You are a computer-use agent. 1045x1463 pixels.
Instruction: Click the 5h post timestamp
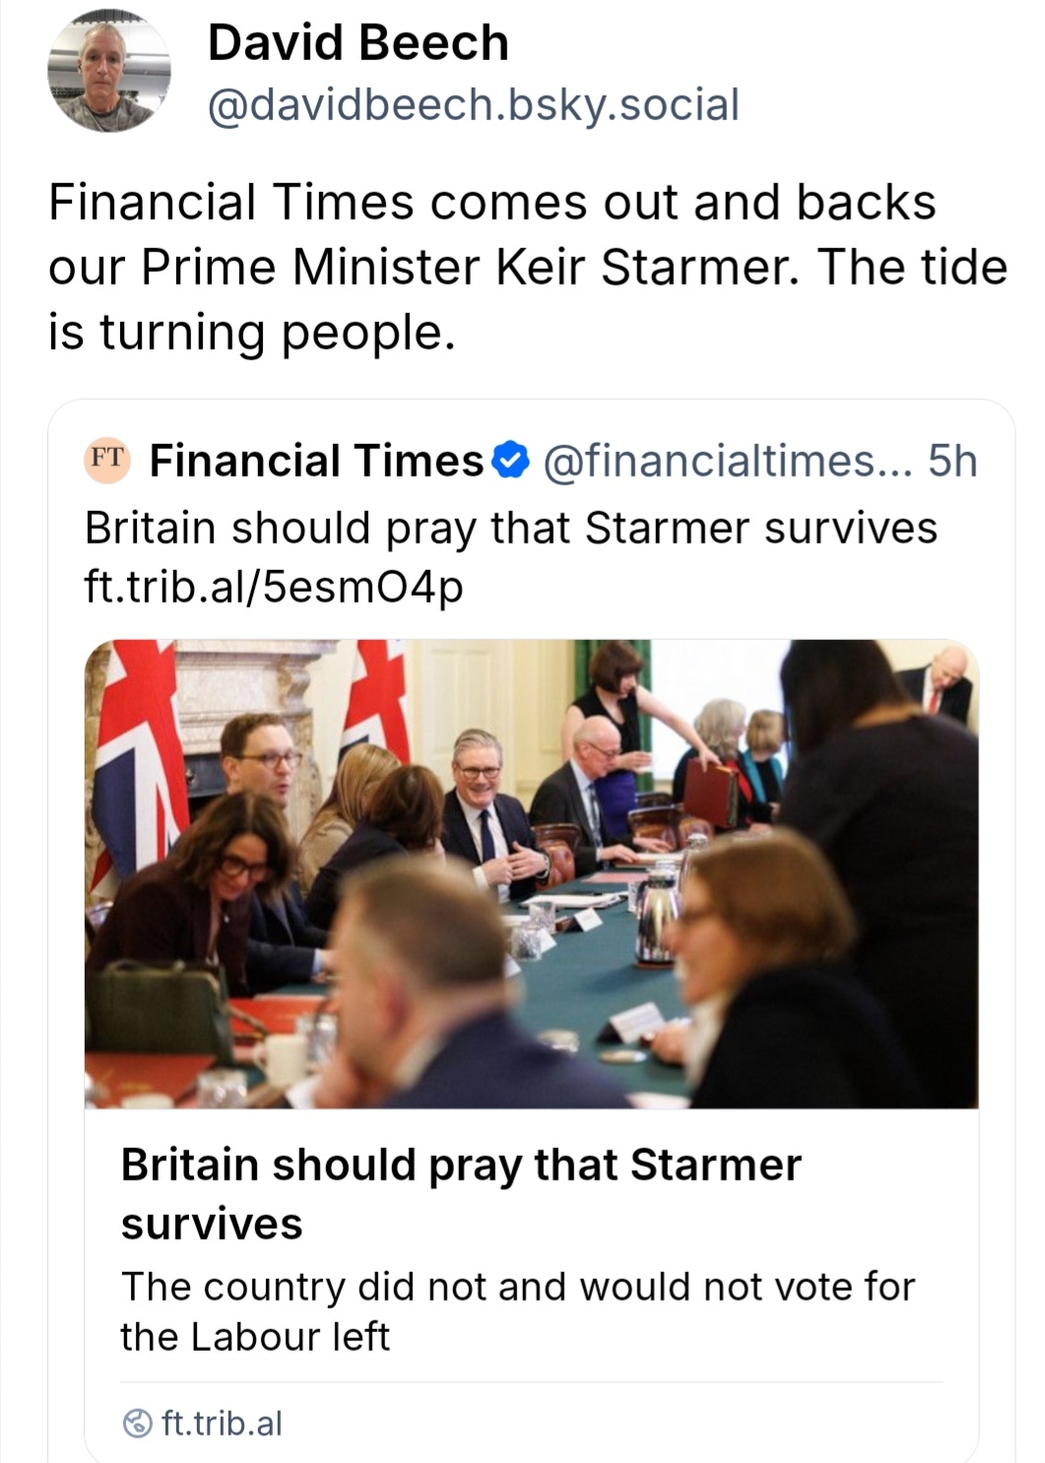pyautogui.click(x=952, y=460)
